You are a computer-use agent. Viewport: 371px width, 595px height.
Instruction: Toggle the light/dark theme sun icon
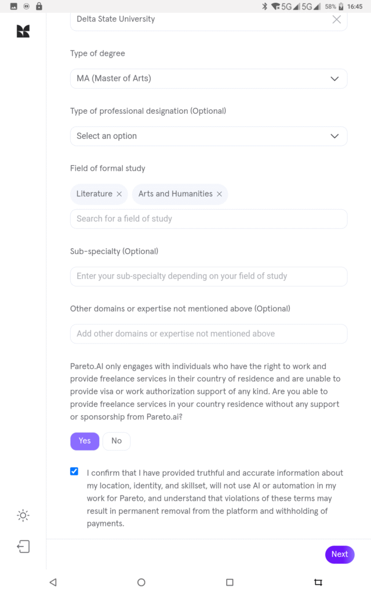tap(23, 515)
